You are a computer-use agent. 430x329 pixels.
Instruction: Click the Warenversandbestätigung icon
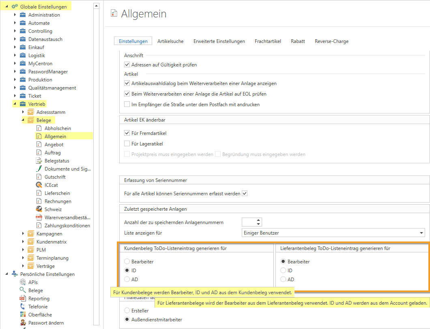click(39, 218)
